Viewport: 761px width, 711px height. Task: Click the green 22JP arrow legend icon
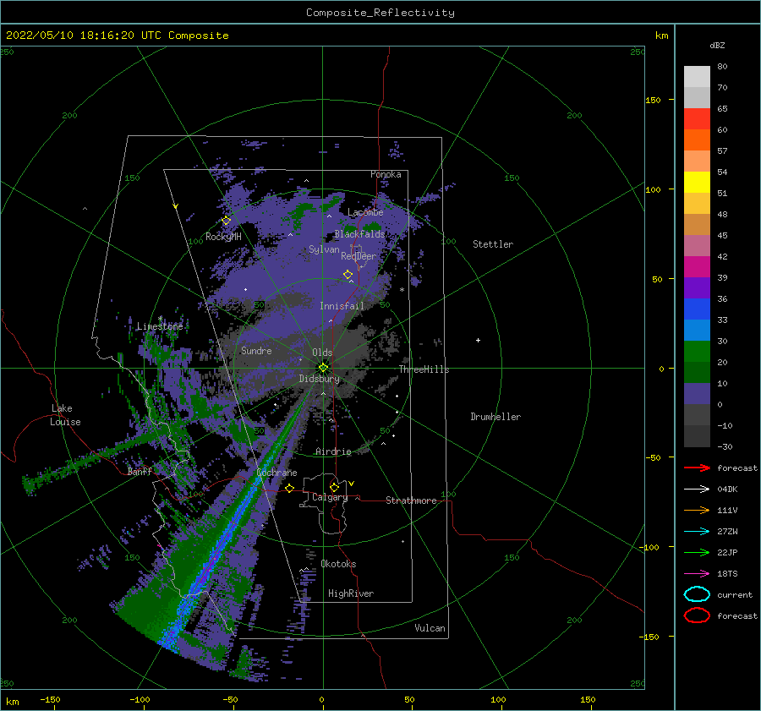(697, 552)
